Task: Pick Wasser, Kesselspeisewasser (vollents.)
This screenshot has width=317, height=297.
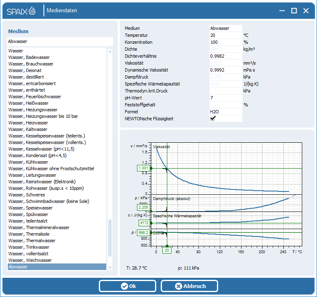Action: [x=57, y=142]
